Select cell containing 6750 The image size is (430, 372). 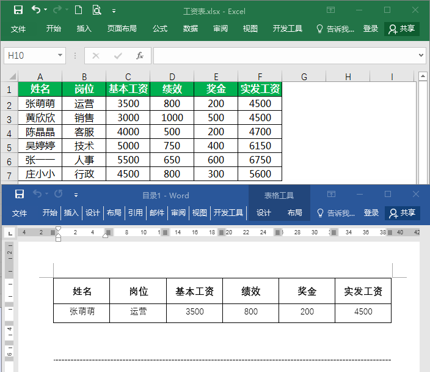260,160
